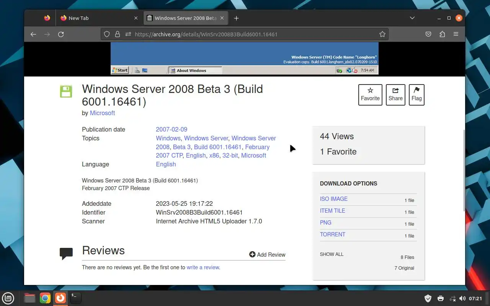Click the 1 Favorite text

point(338,152)
